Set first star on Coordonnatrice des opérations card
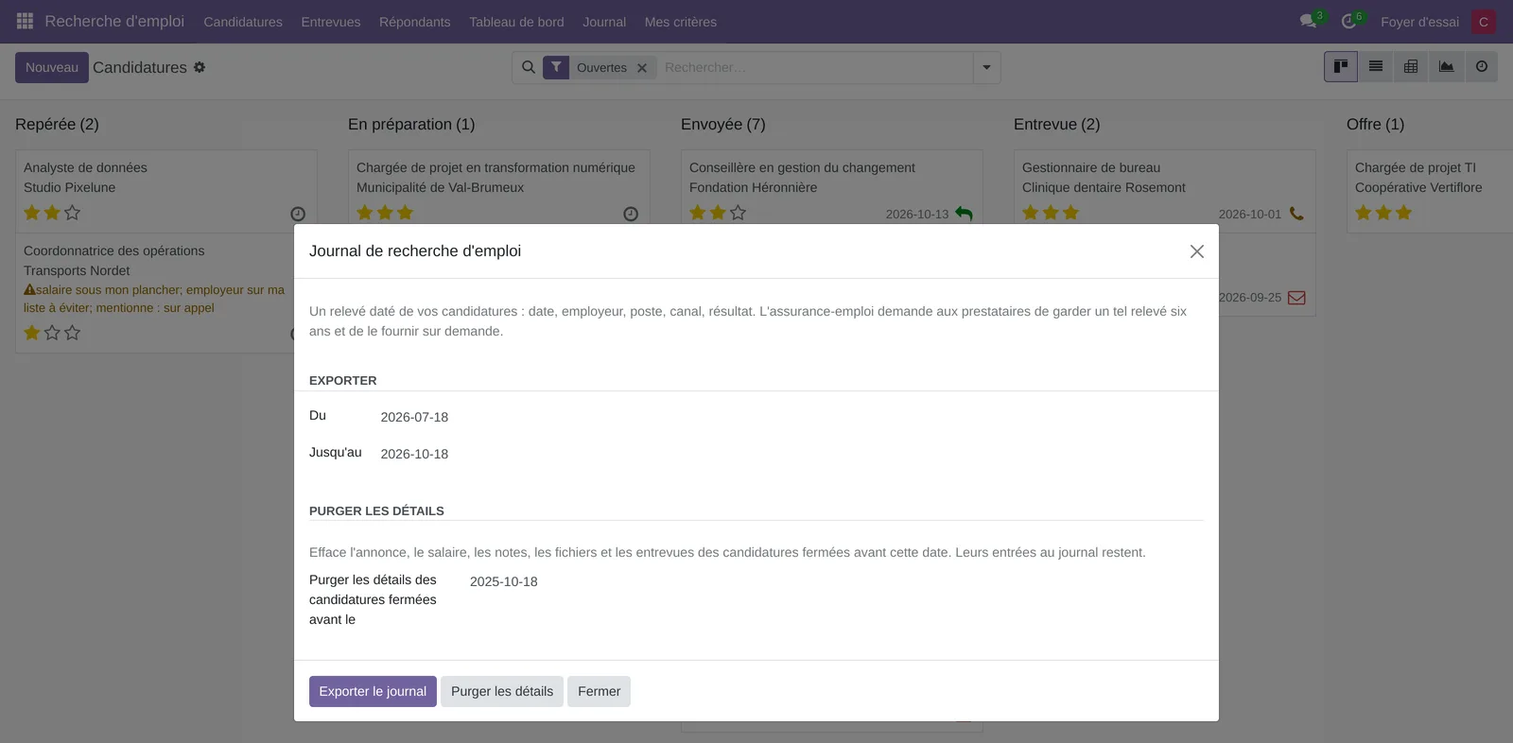The image size is (1513, 743). pos(32,333)
